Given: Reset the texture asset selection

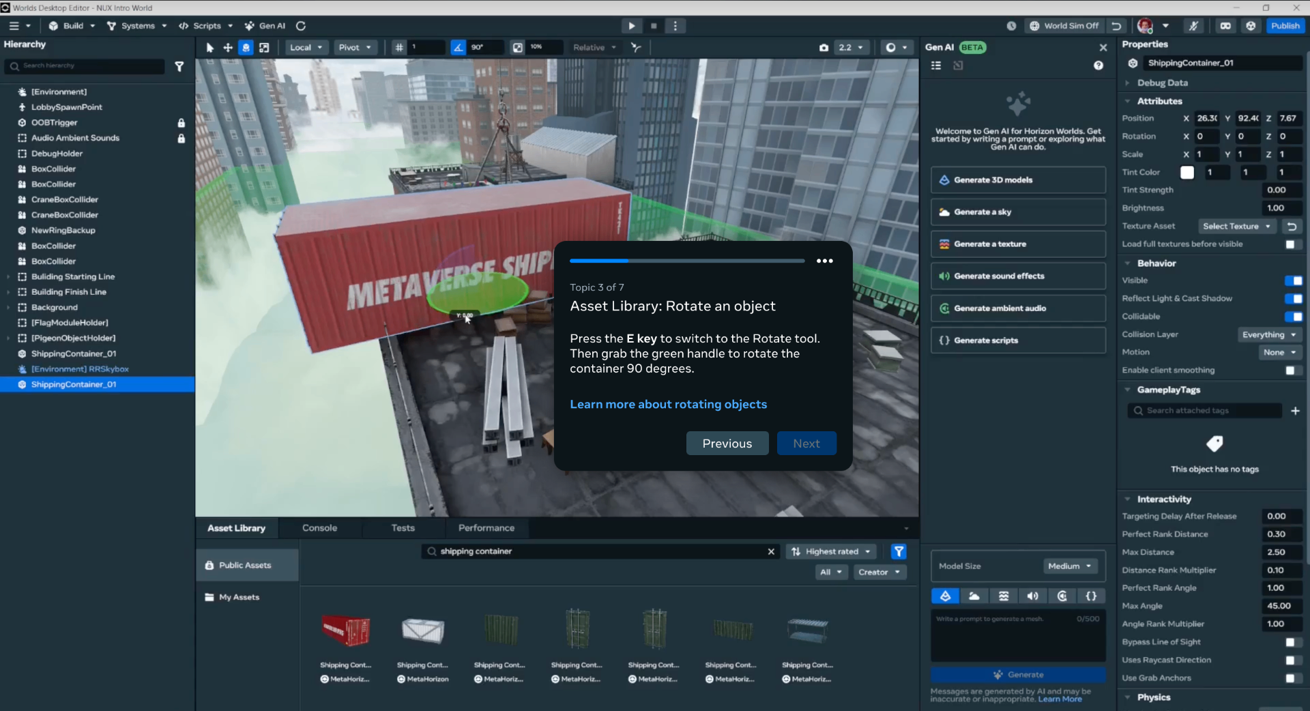Looking at the screenshot, I should pos(1292,227).
